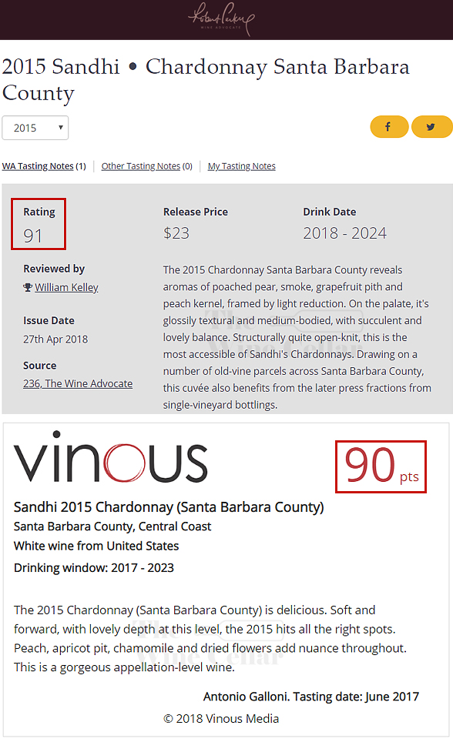Click the Drink Date 2018 - 2024 value

click(345, 232)
